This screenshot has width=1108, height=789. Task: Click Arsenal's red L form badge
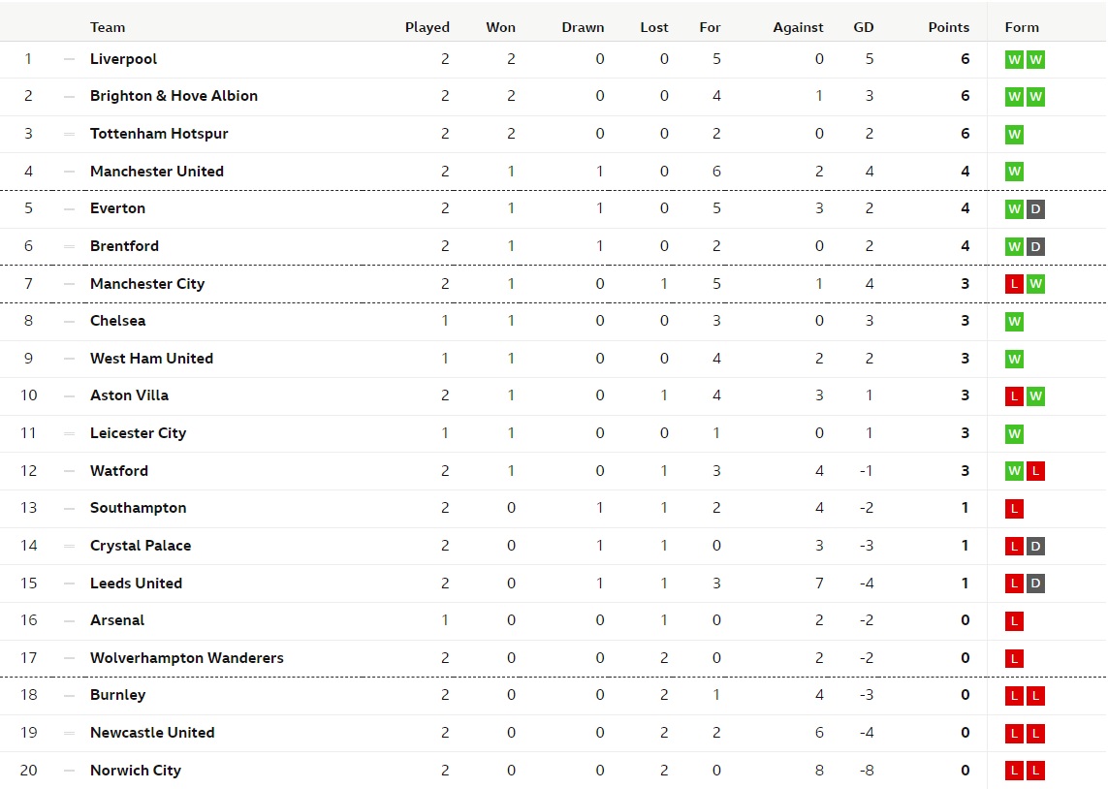(x=1014, y=621)
